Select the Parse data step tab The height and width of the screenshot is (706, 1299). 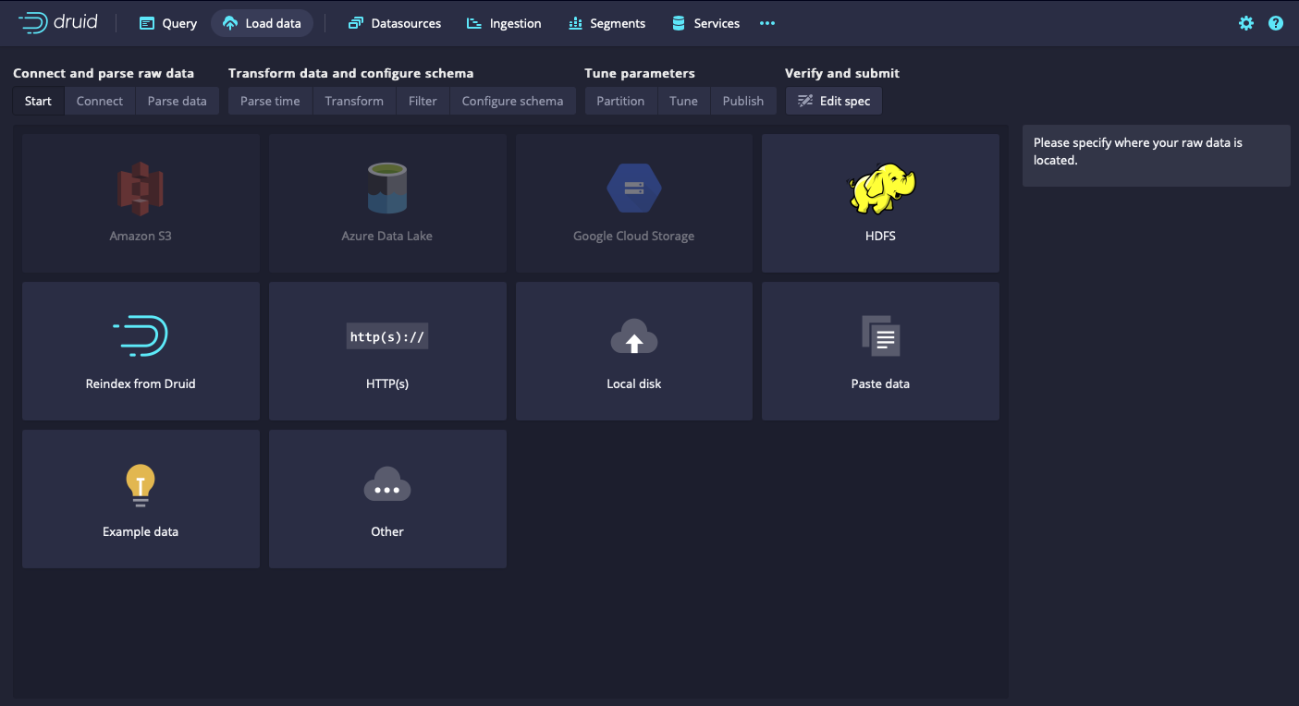(178, 101)
